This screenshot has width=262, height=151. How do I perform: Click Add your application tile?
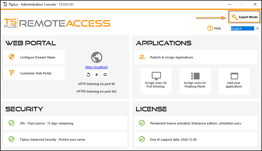234,81
